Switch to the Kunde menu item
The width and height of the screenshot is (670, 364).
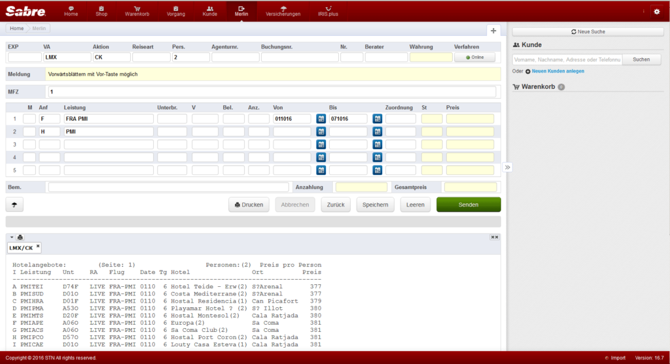click(209, 11)
